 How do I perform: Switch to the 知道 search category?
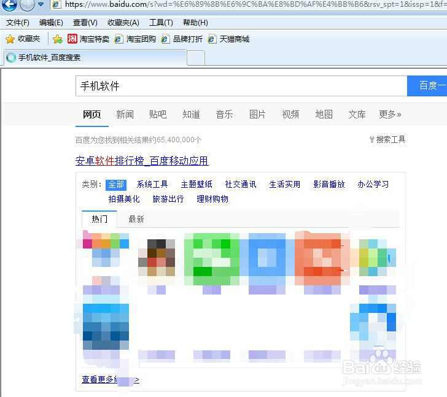[191, 115]
